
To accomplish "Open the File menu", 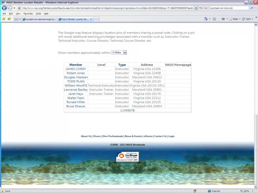I will click(4, 14).
